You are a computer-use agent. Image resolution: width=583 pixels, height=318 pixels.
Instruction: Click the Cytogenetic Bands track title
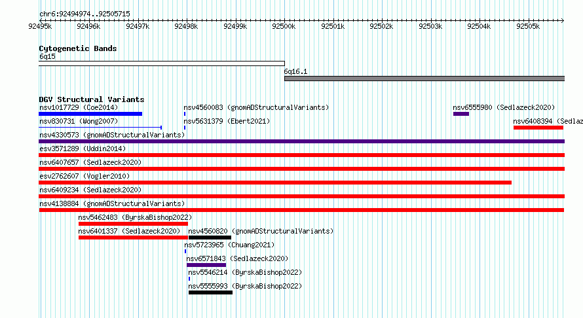click(78, 48)
